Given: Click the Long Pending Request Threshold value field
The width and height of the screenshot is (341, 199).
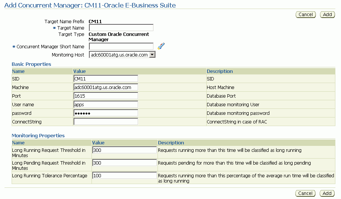Looking at the screenshot, I should click(x=125, y=163).
